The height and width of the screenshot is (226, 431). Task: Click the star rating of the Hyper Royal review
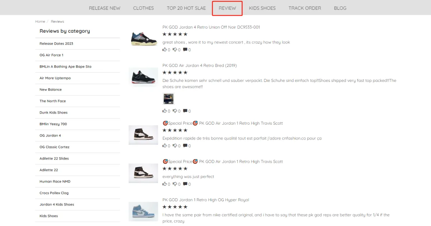click(x=175, y=207)
